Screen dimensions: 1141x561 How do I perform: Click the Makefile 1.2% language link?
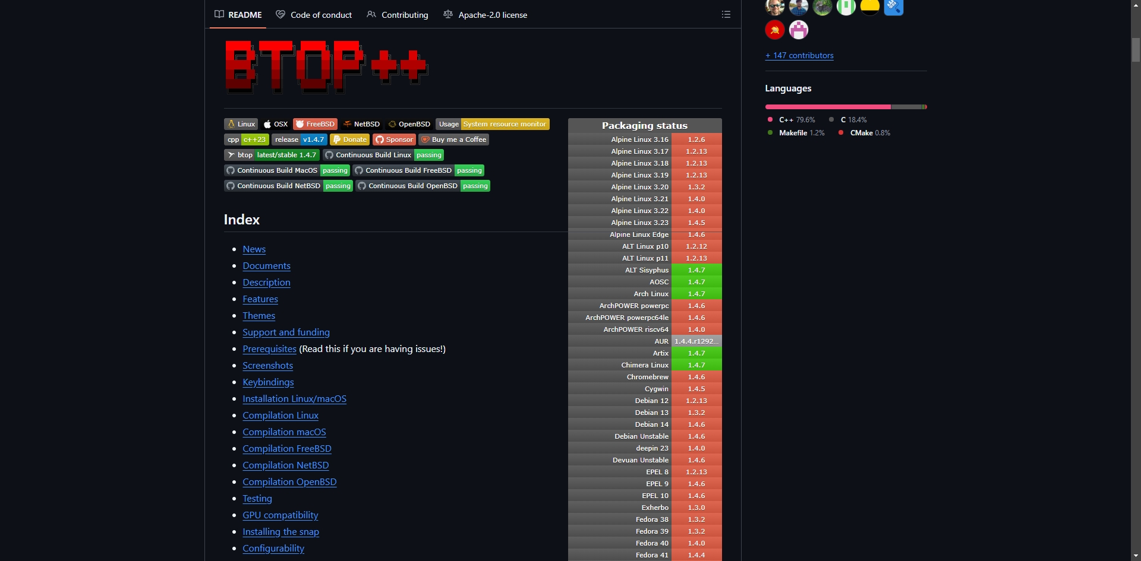click(796, 133)
